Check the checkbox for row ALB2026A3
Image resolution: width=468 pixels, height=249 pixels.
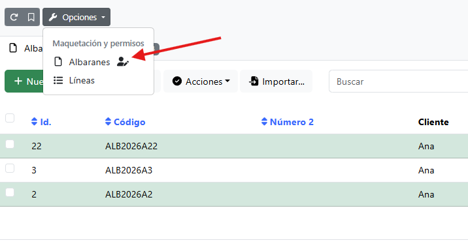click(10, 168)
